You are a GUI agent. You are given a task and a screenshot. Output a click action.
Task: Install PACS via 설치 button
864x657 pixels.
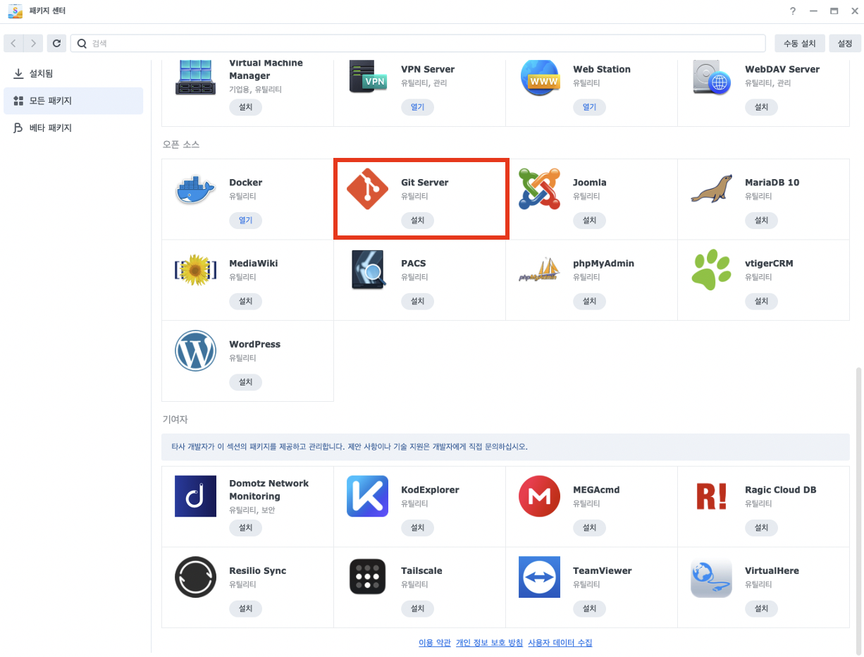pyautogui.click(x=417, y=302)
